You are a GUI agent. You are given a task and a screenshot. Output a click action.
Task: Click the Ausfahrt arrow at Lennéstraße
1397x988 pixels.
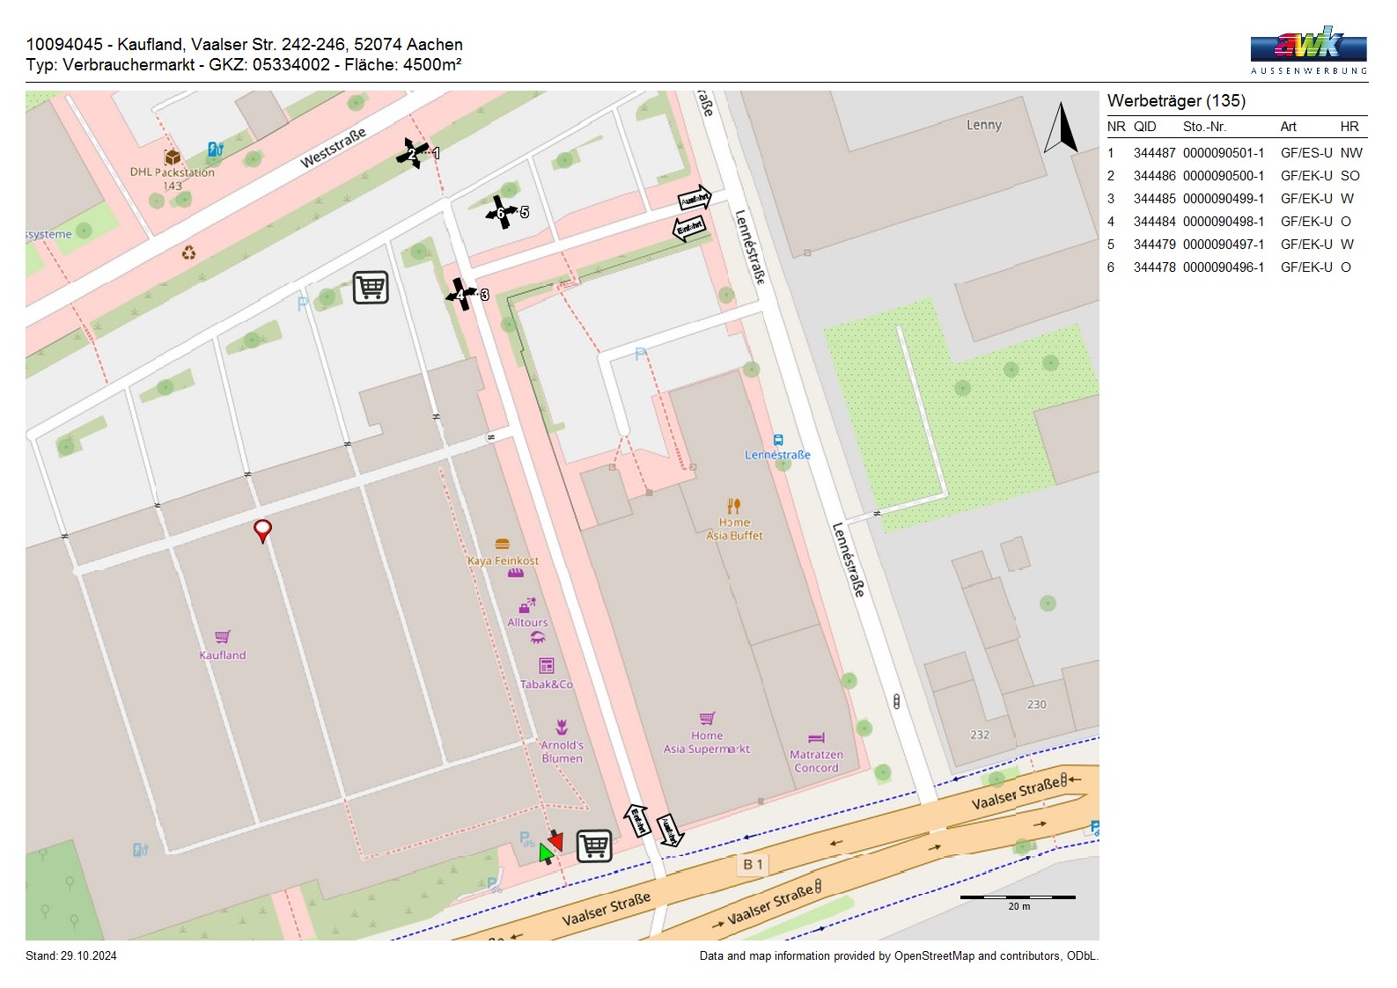(694, 199)
